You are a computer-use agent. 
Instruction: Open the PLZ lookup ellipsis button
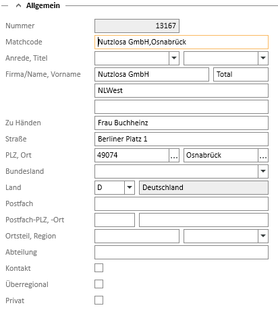[174, 155]
